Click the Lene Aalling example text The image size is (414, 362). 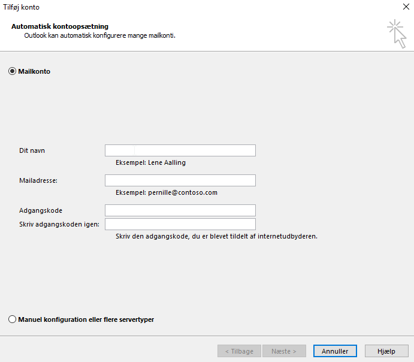click(167, 162)
